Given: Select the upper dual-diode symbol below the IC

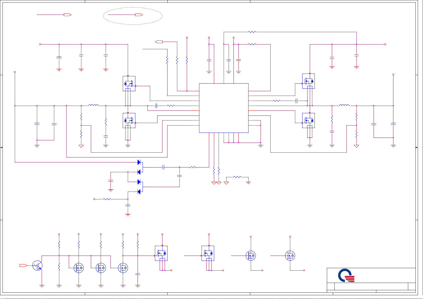Looking at the screenshot, I should (x=140, y=167).
